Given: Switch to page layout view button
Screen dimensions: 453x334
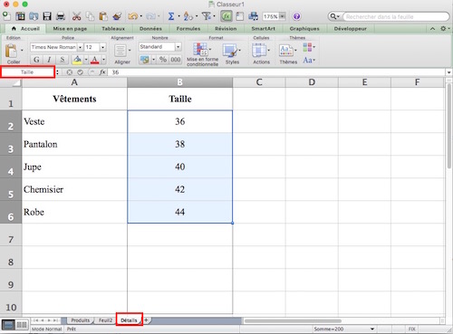Looking at the screenshot, I should click(x=22, y=325).
